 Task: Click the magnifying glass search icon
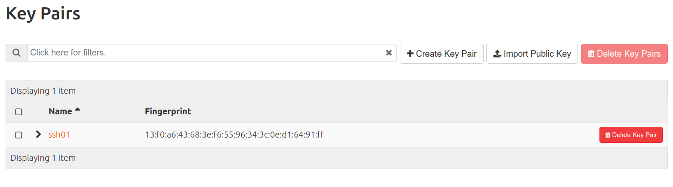(x=16, y=53)
